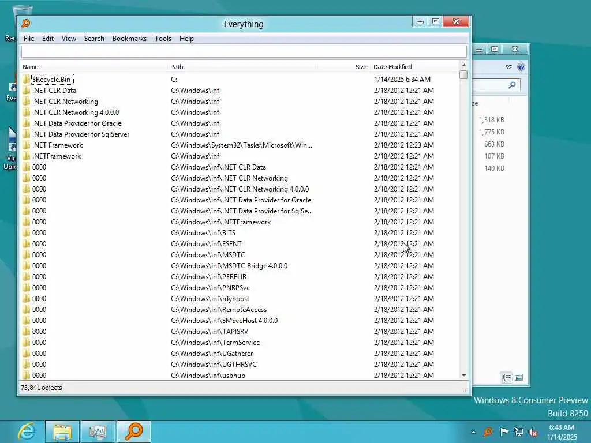Open the Edit menu

[47, 39]
